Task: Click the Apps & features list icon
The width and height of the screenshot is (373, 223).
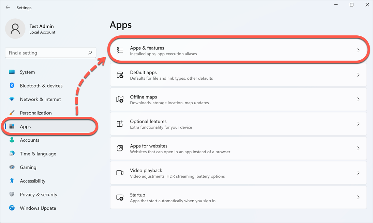Action: coord(120,50)
